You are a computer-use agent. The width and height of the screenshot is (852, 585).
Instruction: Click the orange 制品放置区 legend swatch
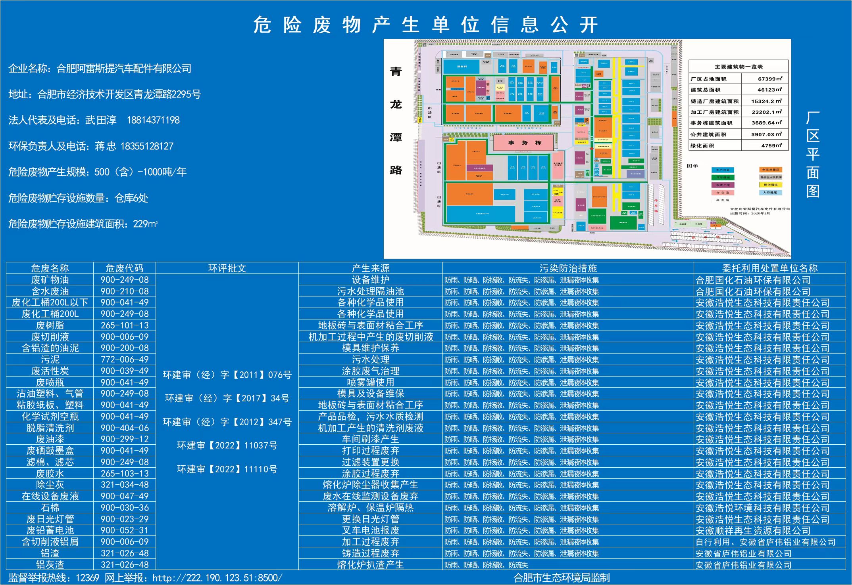coord(771,170)
